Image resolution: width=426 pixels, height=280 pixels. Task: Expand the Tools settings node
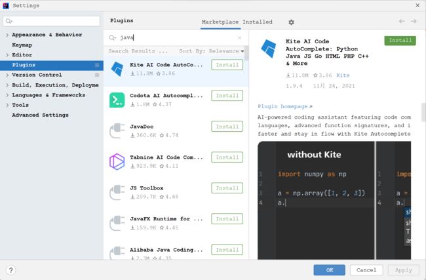(7, 105)
